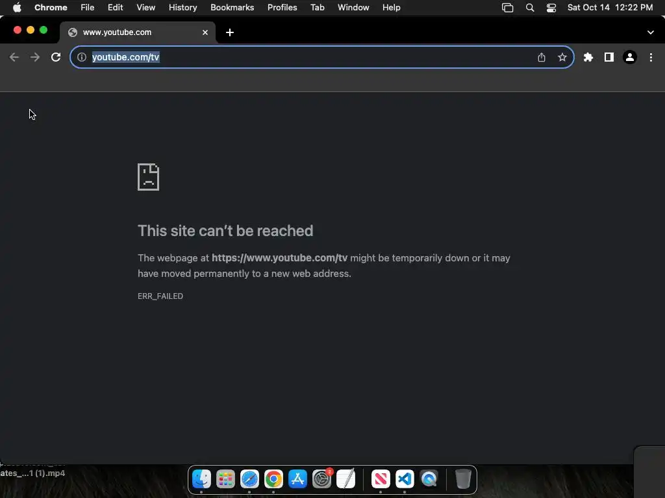Viewport: 665px width, 498px height.
Task: Toggle the side panel icon
Action: point(609,57)
